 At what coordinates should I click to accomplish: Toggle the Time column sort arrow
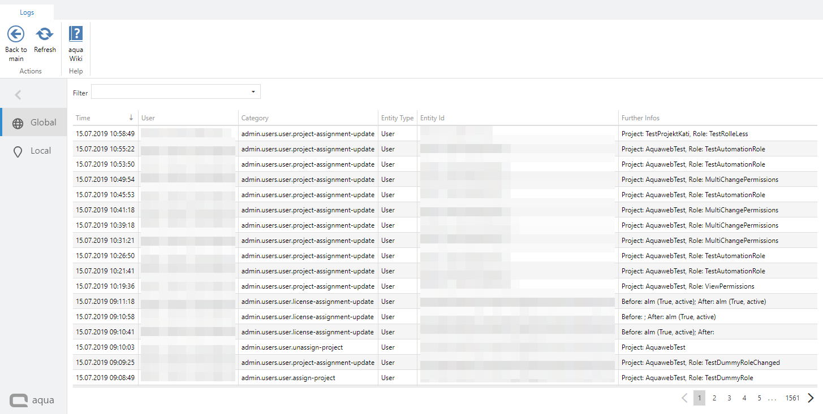(x=131, y=118)
